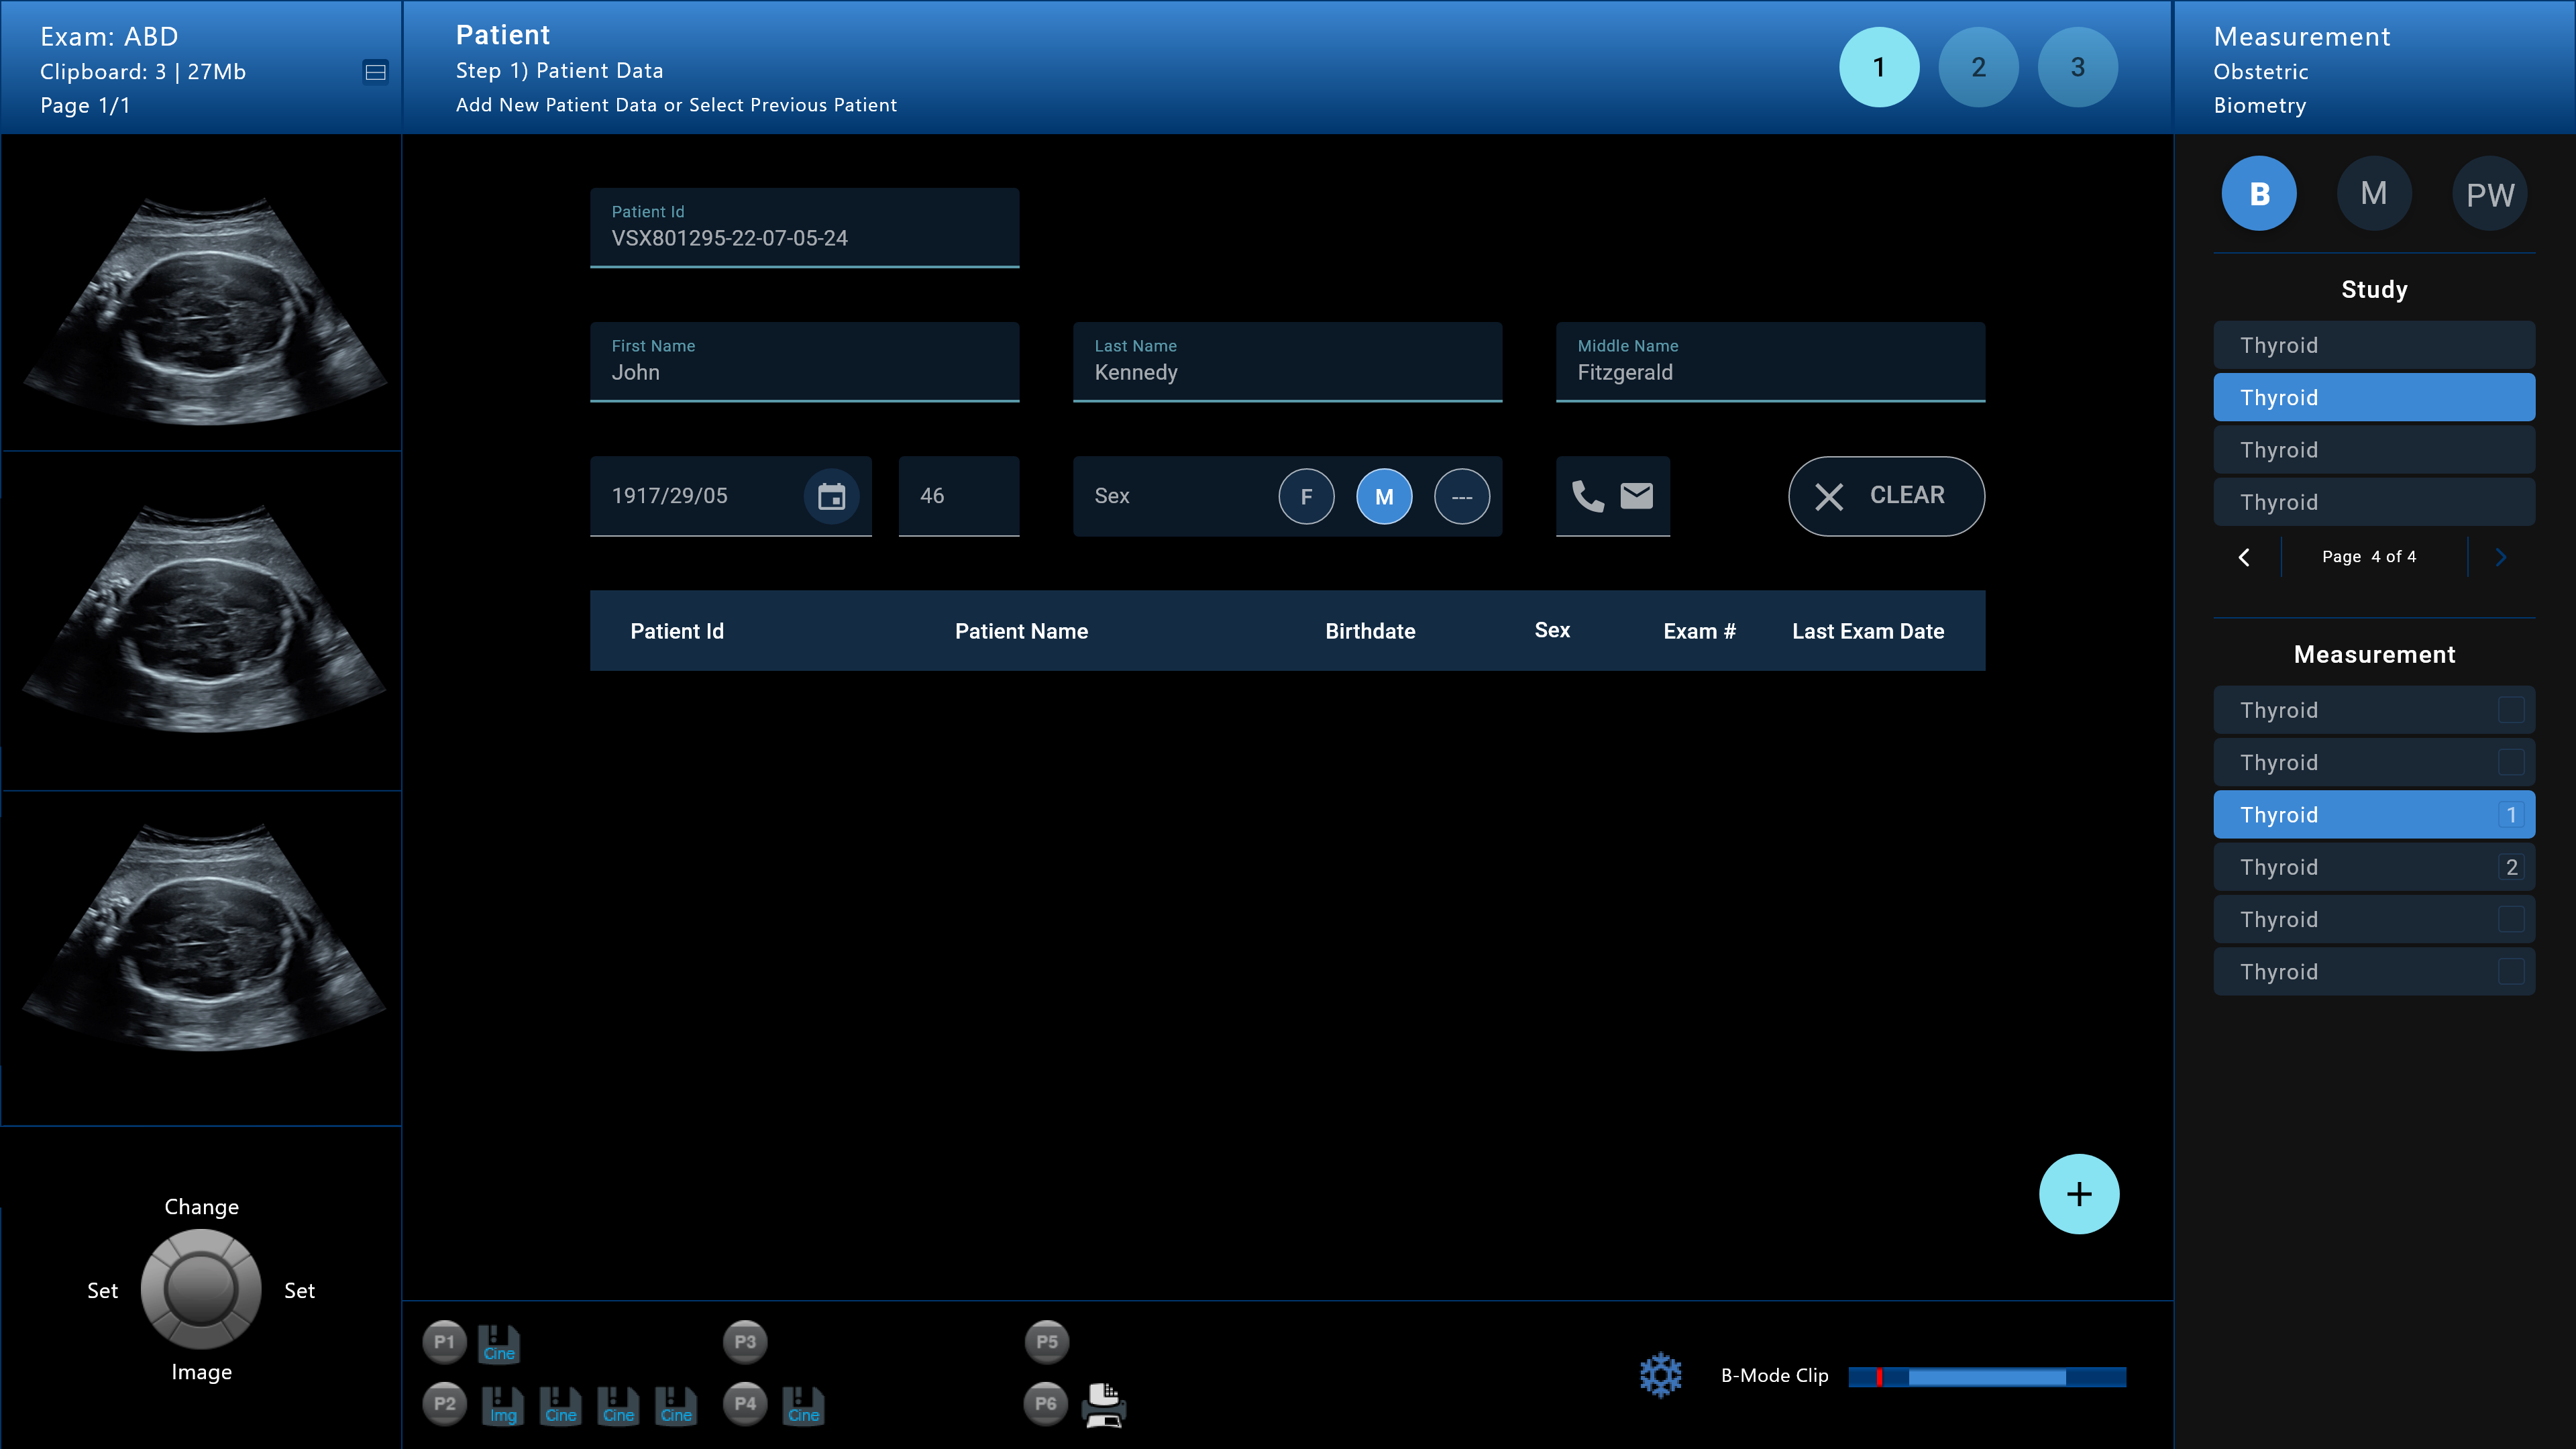Sort table by Patient Id column

pyautogui.click(x=677, y=631)
